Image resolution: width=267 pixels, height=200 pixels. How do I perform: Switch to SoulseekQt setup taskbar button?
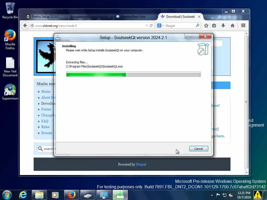pyautogui.click(x=120, y=195)
